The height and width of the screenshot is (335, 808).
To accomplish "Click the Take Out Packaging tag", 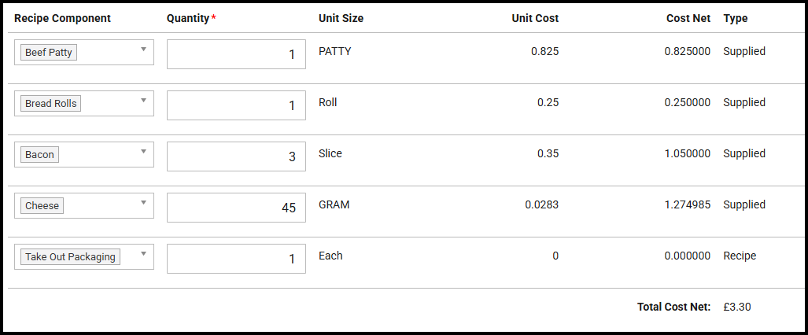I will (70, 257).
